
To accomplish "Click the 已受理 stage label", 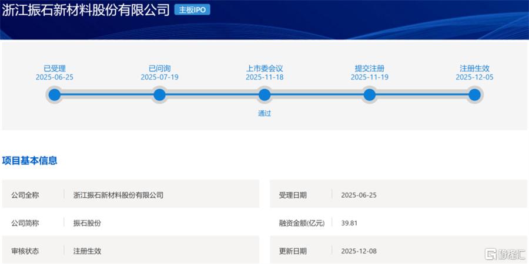I will (x=55, y=69).
